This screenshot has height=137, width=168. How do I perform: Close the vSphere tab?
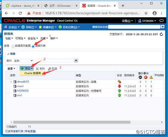pos(38,6)
